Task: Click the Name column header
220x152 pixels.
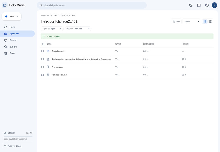Action: coord(49,44)
